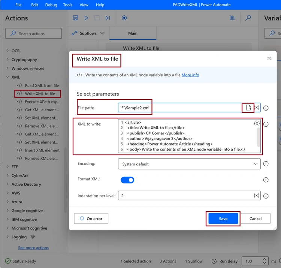Open the Help menu
Screen dimensions: 281x268
point(100,5)
